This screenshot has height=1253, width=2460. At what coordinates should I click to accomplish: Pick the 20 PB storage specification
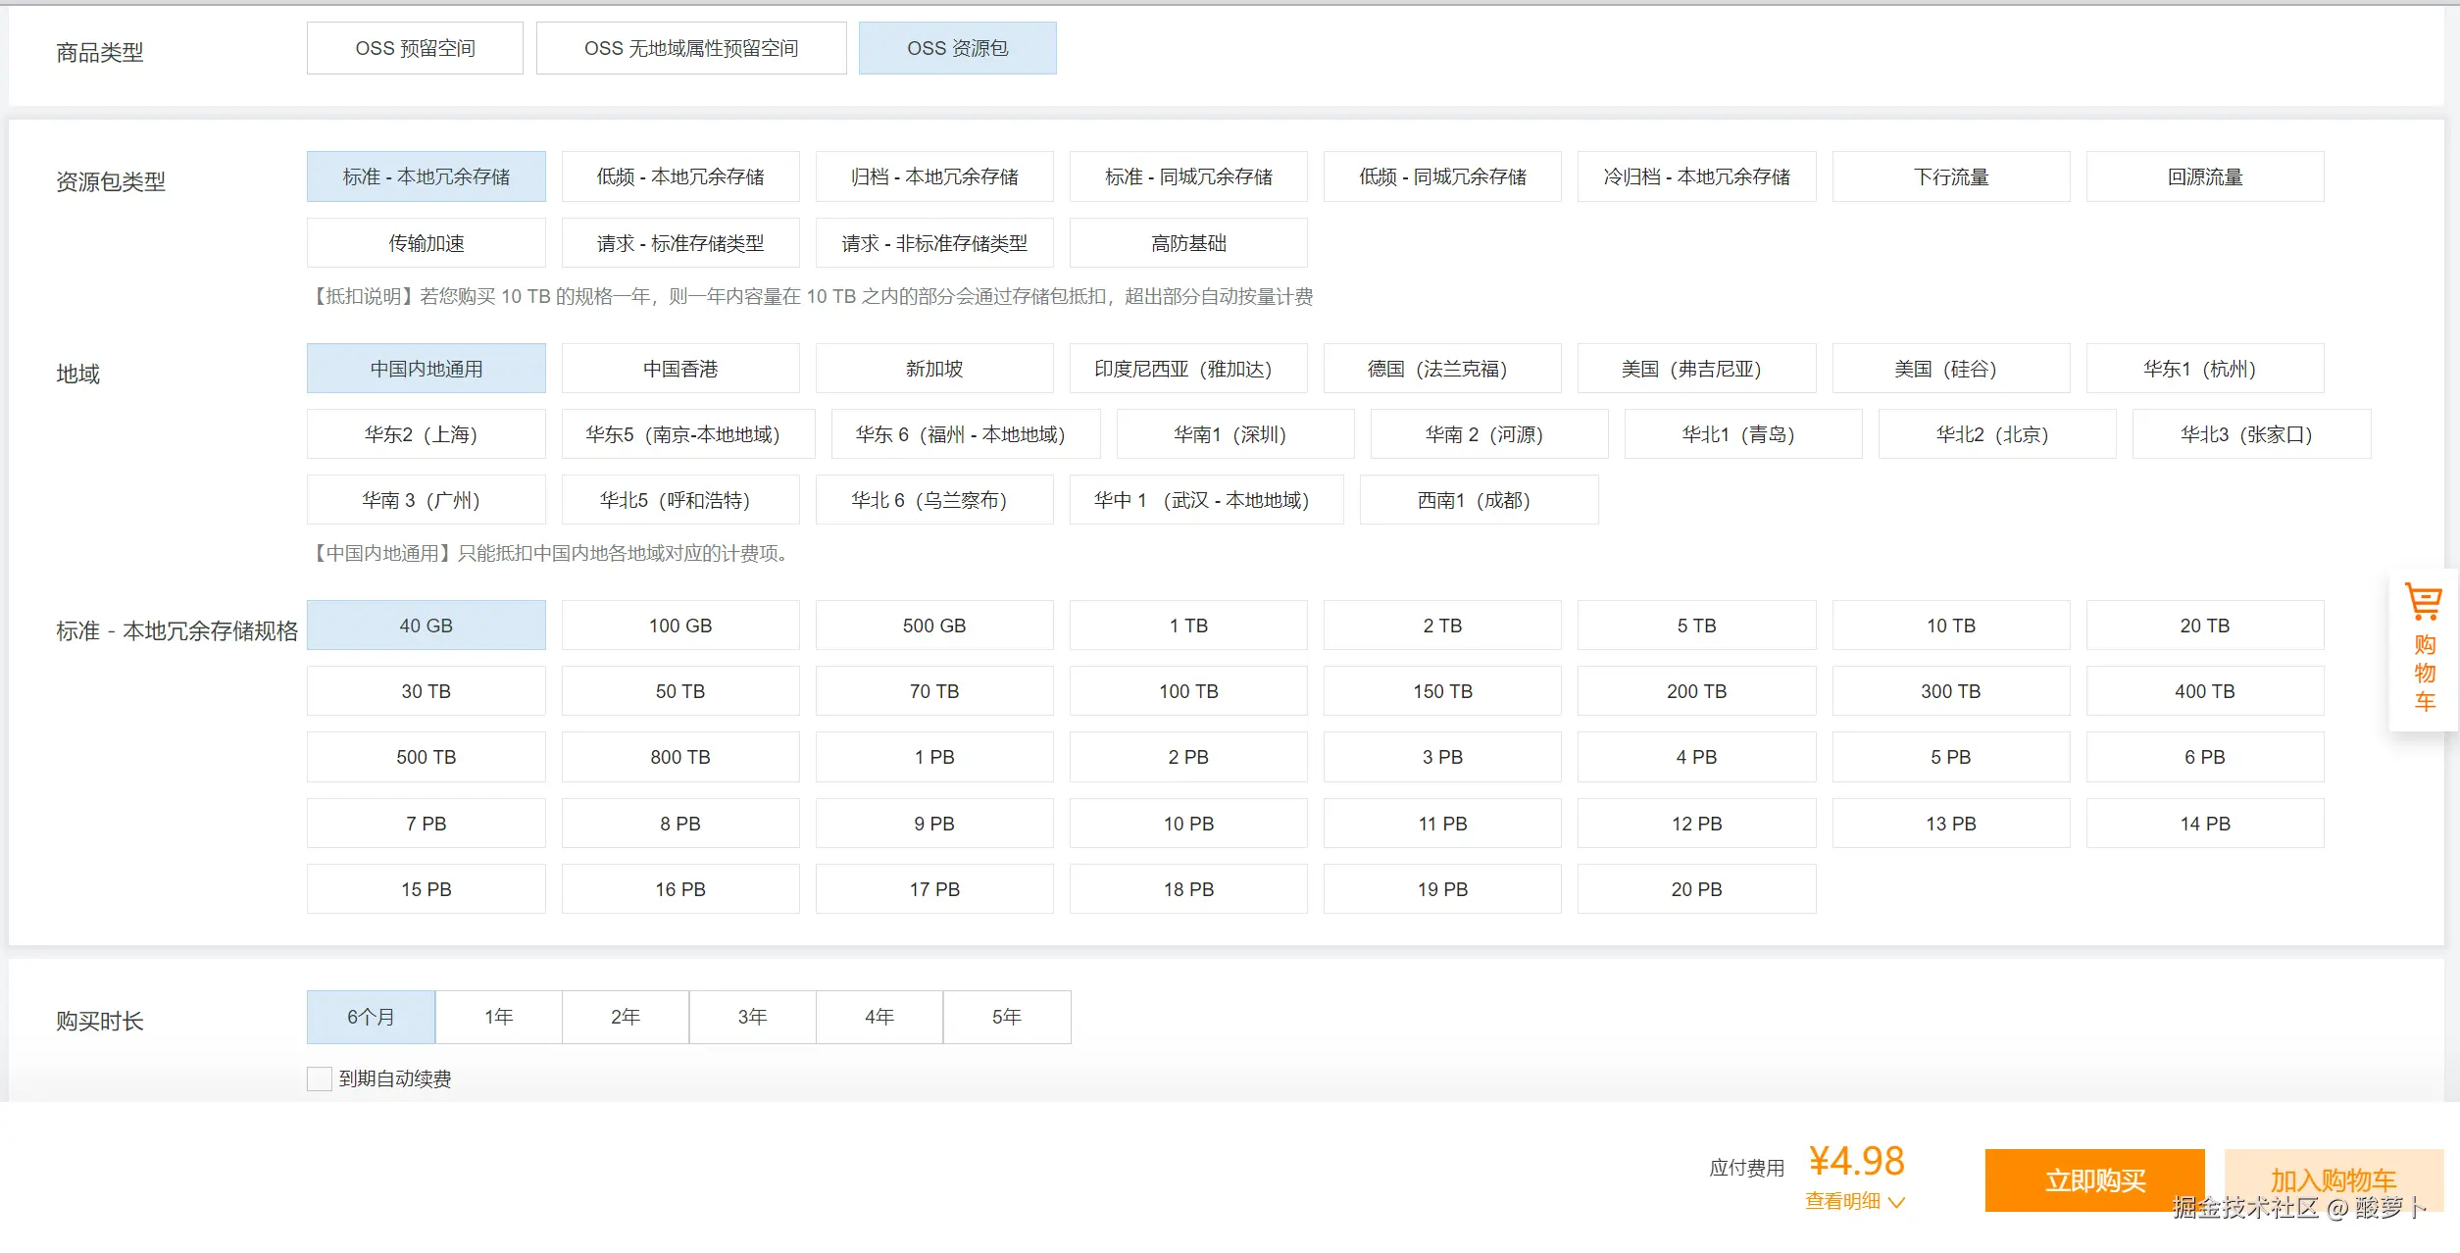pyautogui.click(x=1696, y=889)
